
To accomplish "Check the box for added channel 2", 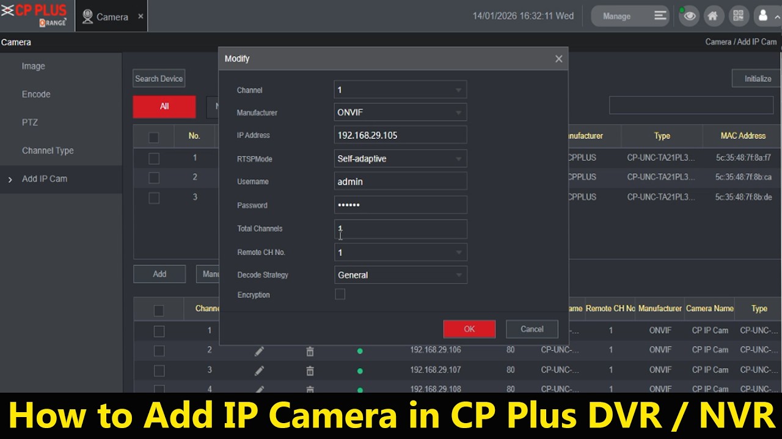I will point(159,351).
